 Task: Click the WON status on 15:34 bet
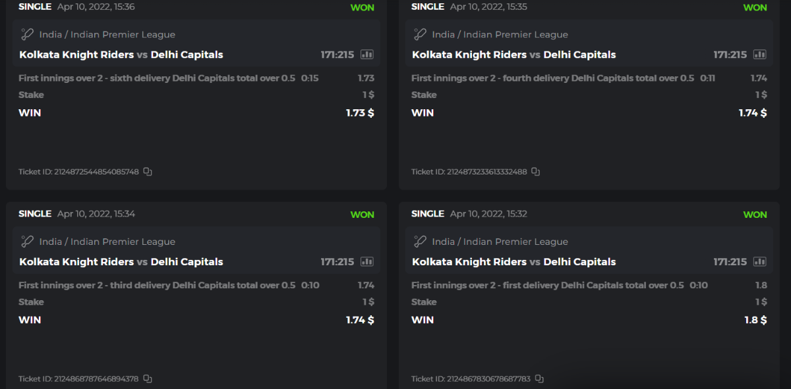pyautogui.click(x=362, y=215)
